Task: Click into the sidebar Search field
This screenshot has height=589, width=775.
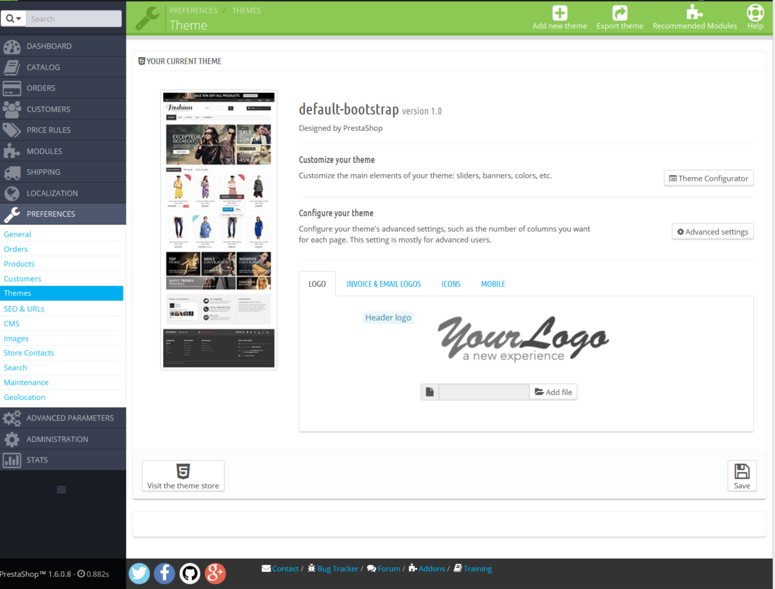Action: click(73, 19)
